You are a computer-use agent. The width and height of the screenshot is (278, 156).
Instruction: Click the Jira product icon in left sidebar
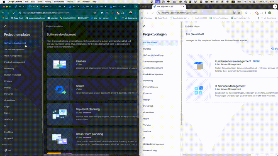click(x=6, y=150)
